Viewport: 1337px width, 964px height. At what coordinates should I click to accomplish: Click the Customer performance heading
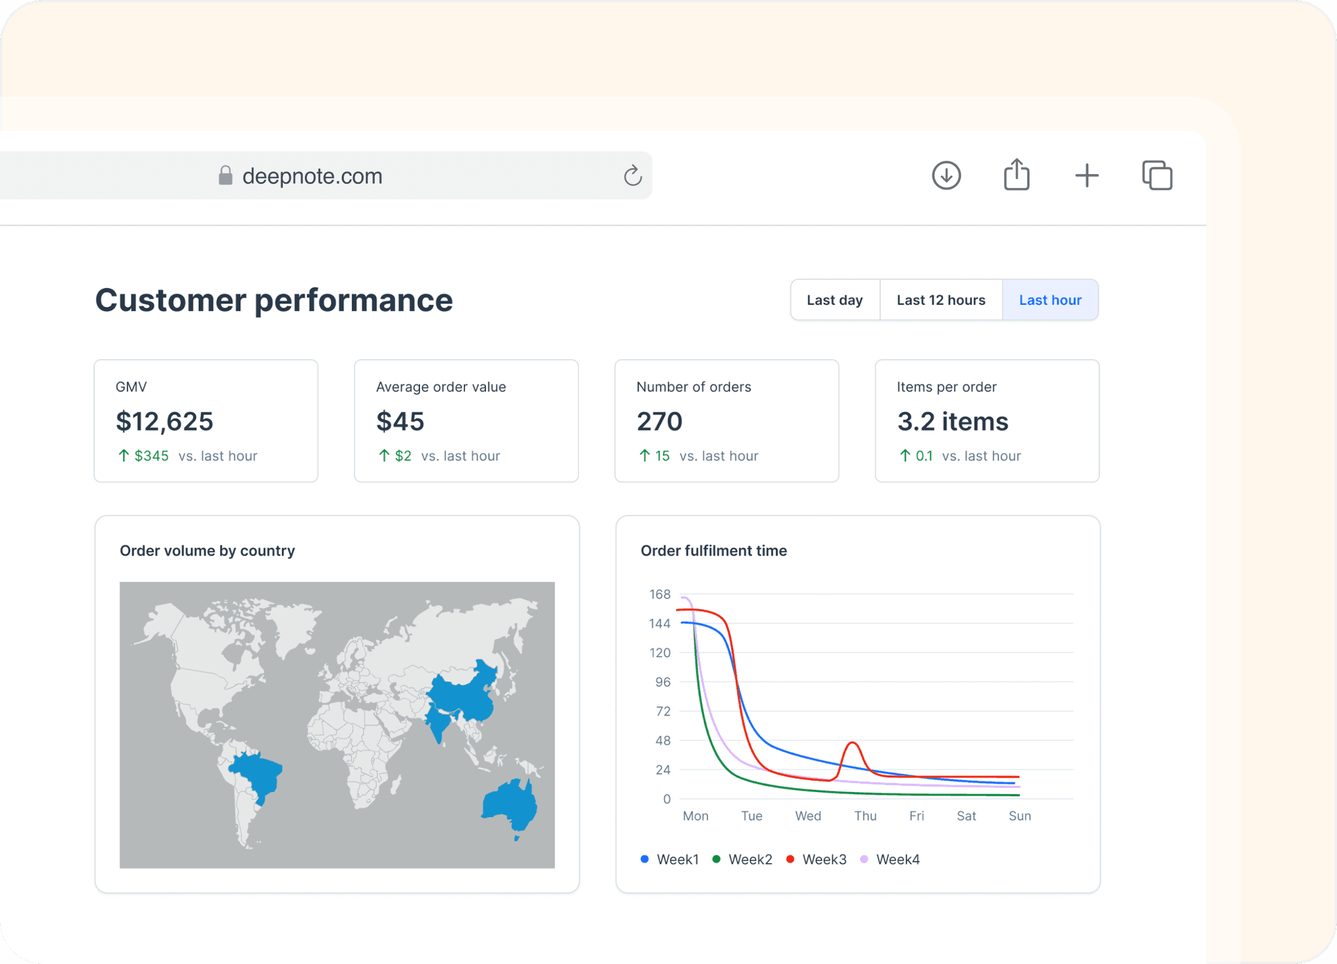(x=274, y=300)
